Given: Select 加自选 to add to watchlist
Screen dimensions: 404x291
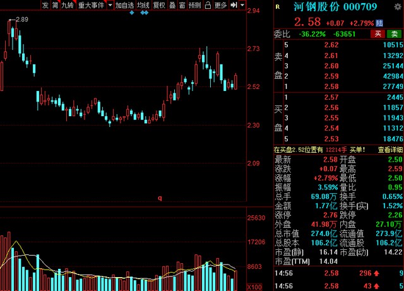Looking at the screenshot, I should [x=125, y=5].
